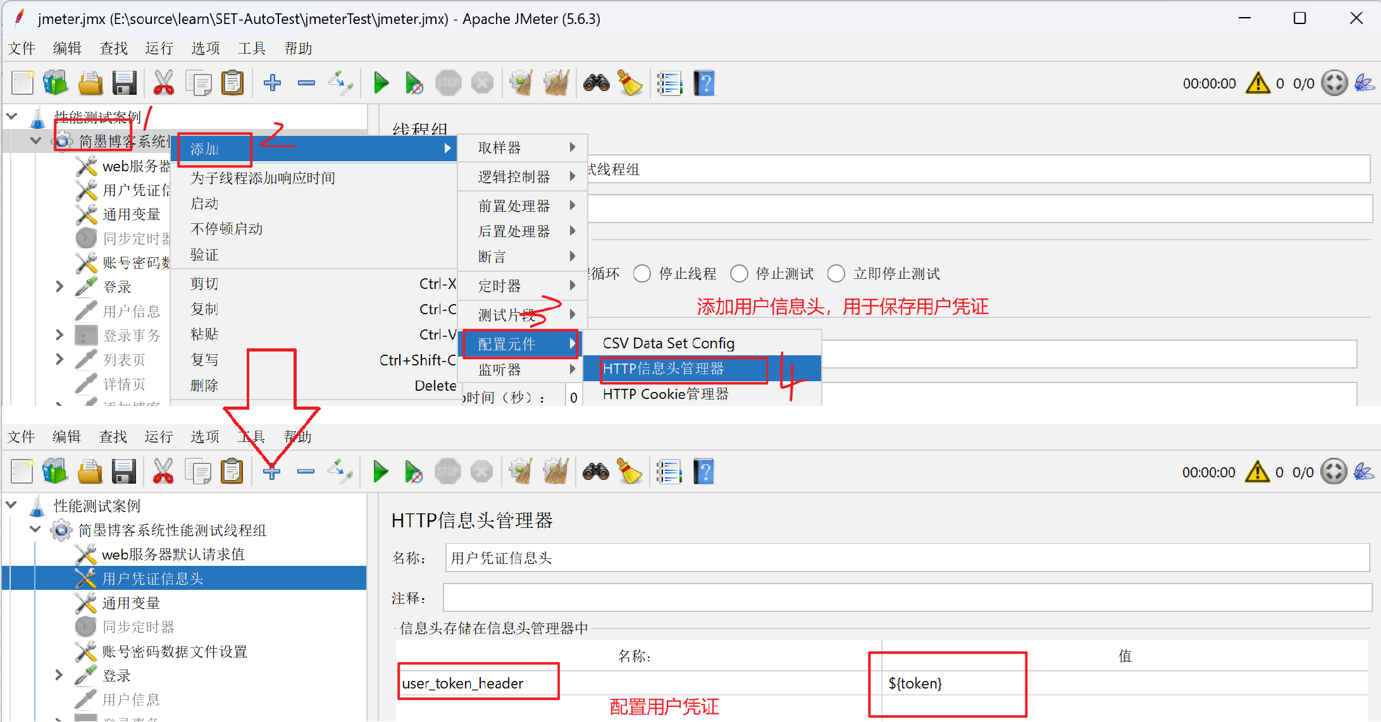
Task: Click the Search binoculars icon in top toolbar
Action: pyautogui.click(x=597, y=83)
